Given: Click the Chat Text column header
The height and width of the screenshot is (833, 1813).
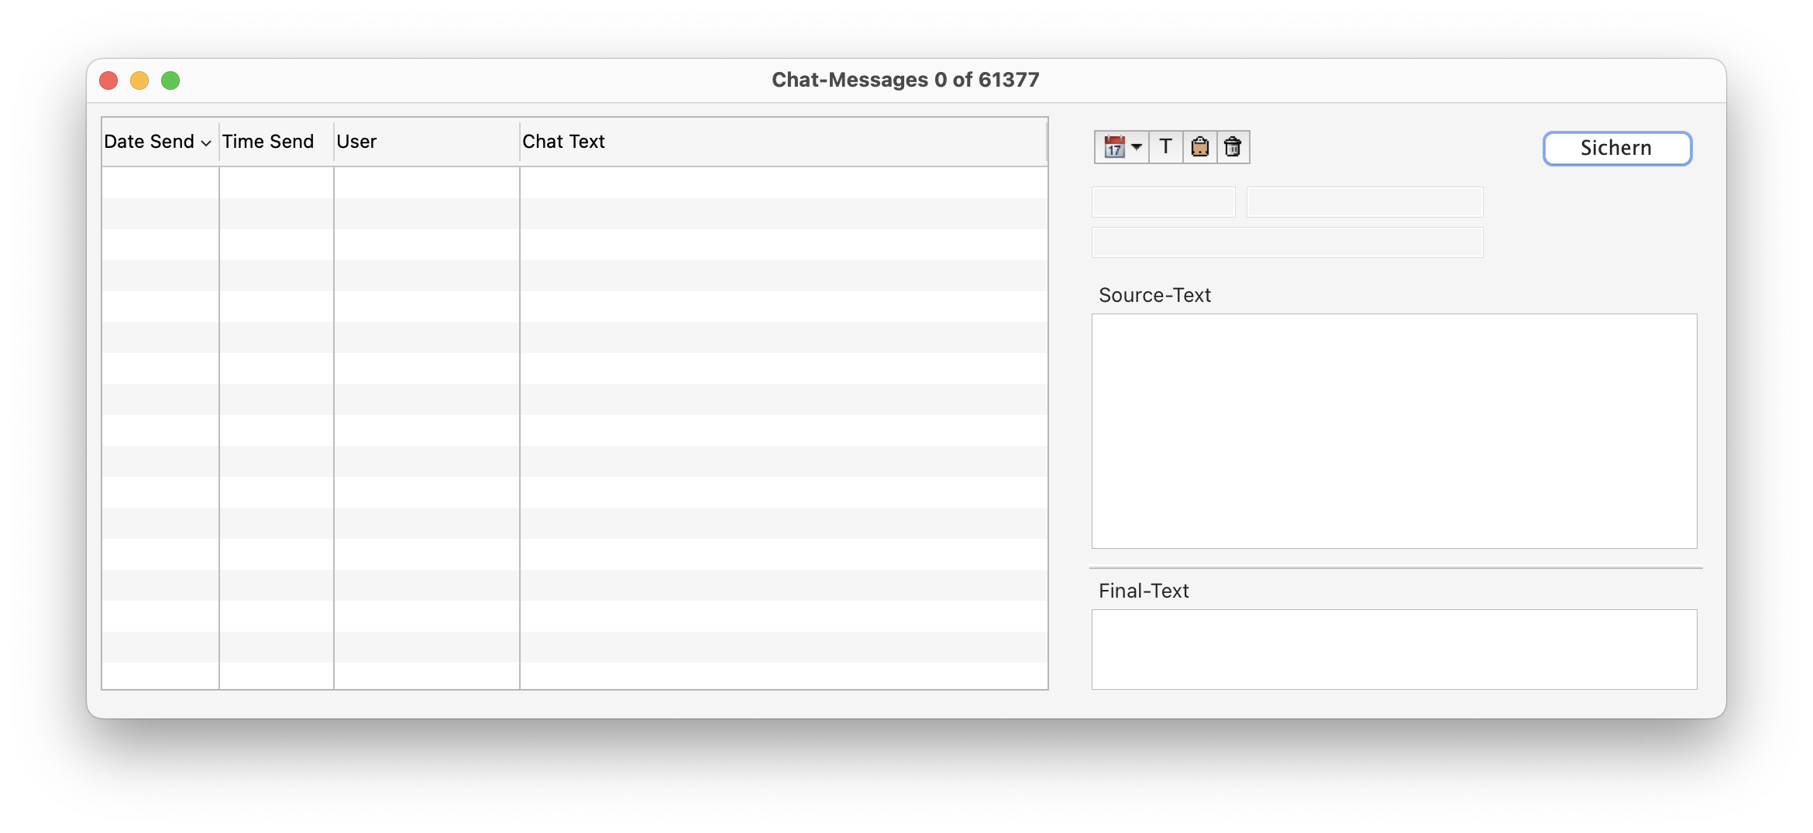Looking at the screenshot, I should click(563, 142).
